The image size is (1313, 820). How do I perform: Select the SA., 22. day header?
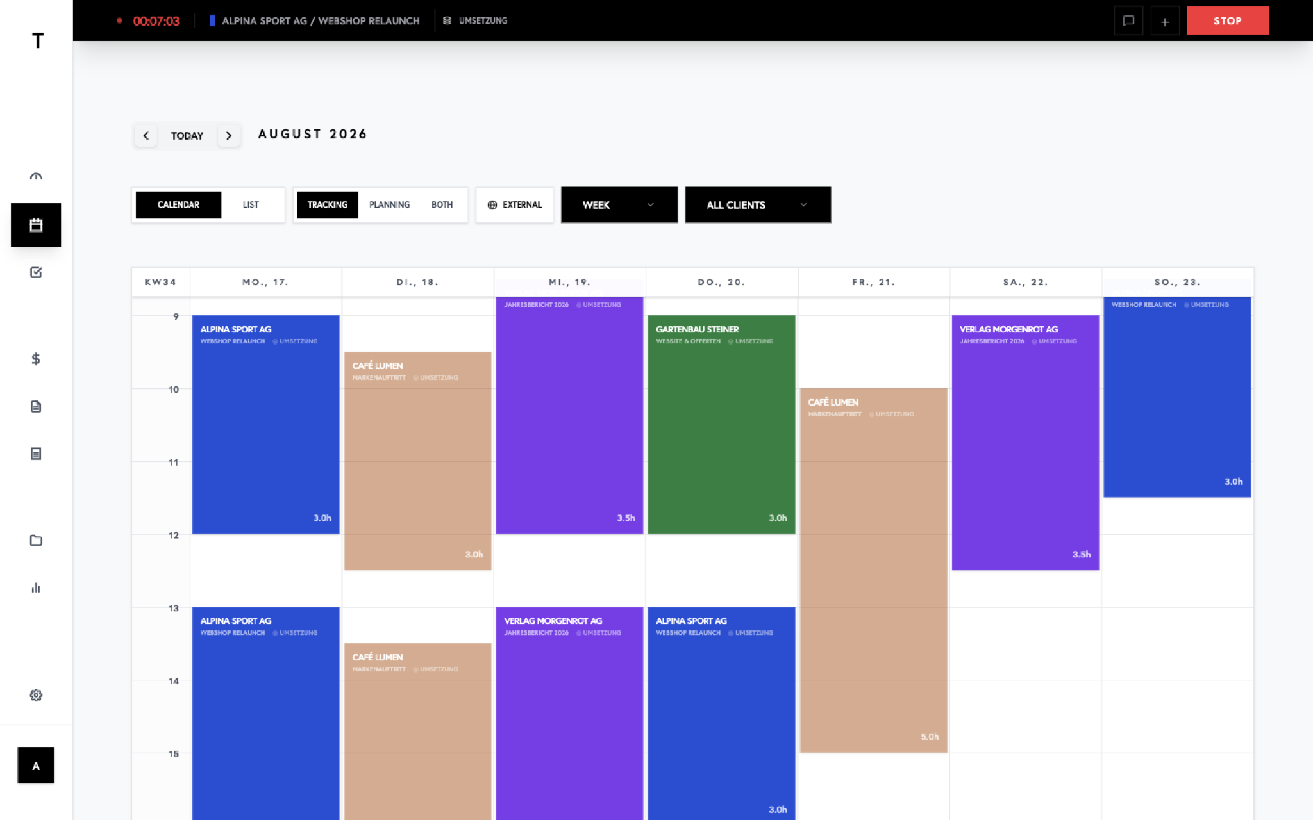1025,282
